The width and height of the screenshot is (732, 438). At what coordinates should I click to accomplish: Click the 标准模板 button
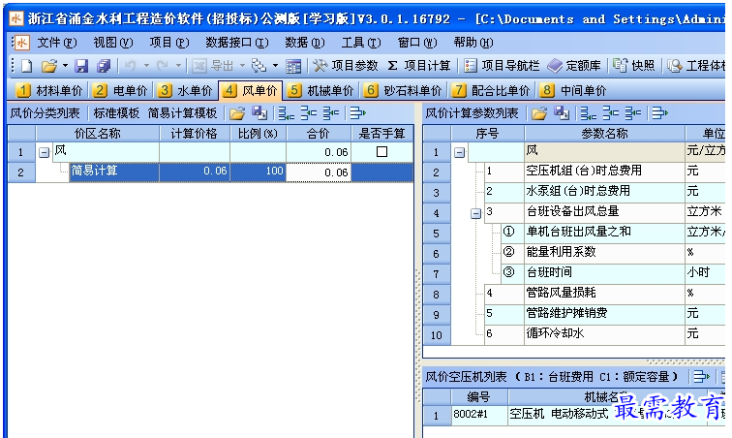[x=116, y=113]
